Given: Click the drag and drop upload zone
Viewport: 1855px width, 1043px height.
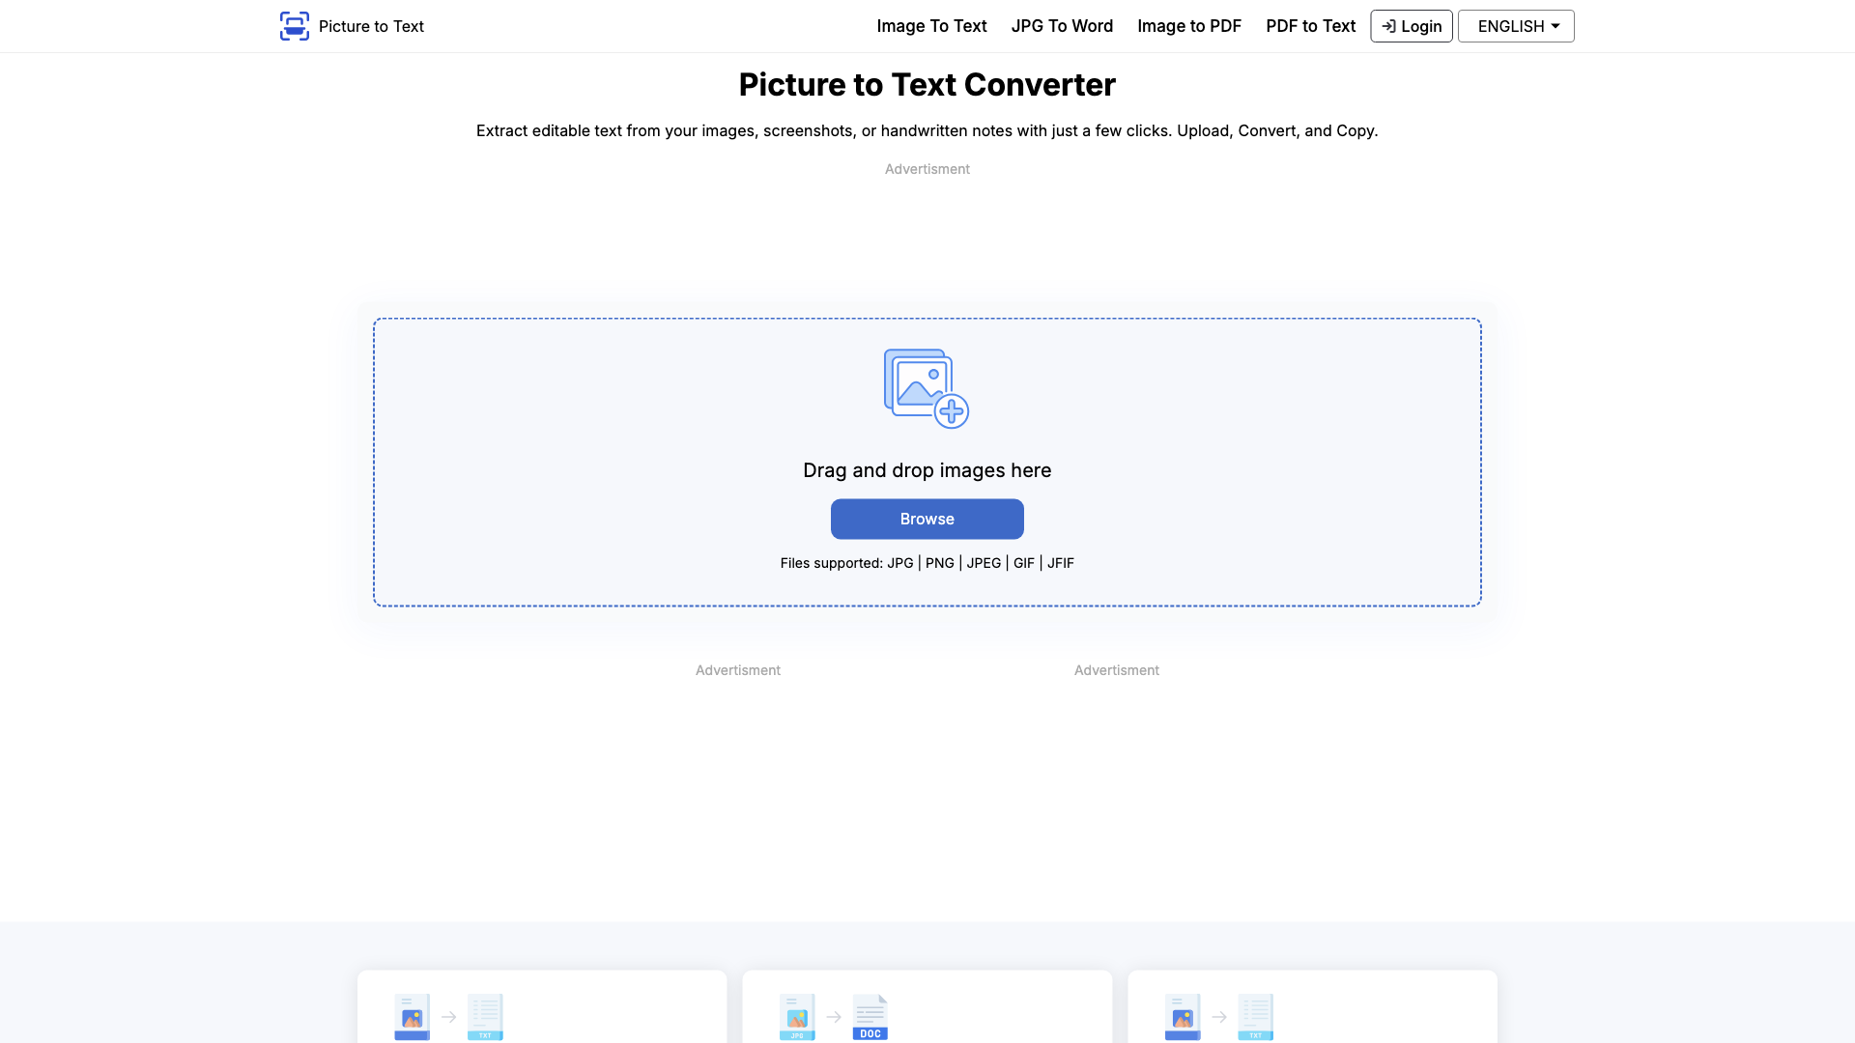Looking at the screenshot, I should 927,461.
